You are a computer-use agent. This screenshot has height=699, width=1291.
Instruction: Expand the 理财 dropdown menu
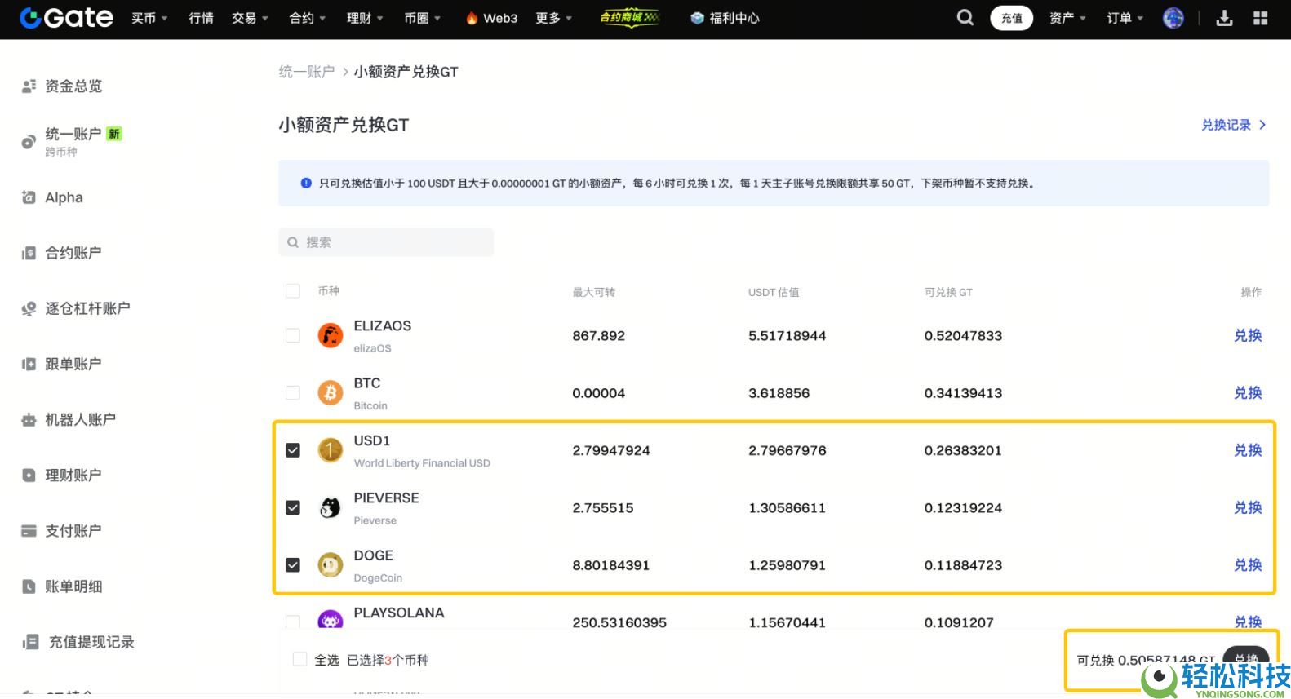pyautogui.click(x=365, y=18)
